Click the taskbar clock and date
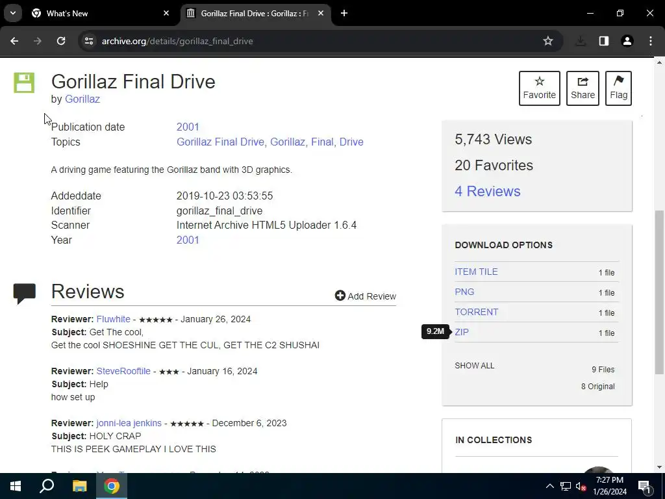665x499 pixels. coord(609,486)
